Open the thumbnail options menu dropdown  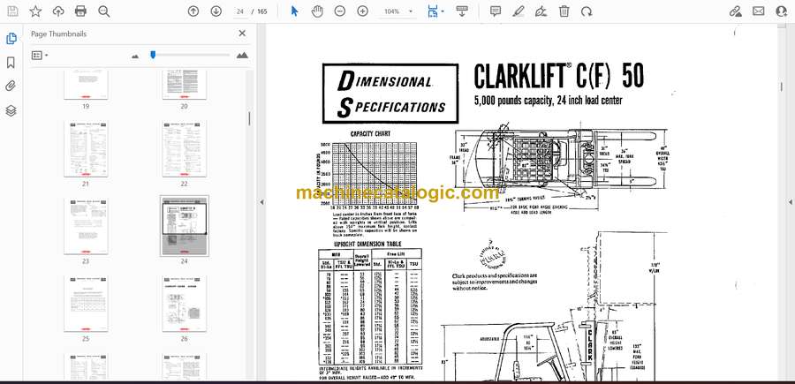[x=40, y=56]
